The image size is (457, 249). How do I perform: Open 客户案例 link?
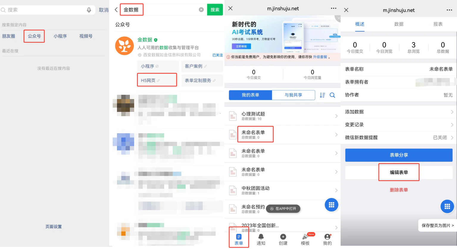coord(202,66)
